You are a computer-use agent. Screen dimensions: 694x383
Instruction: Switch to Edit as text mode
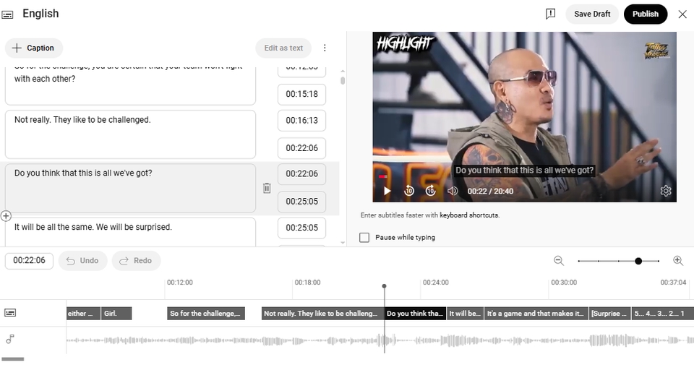[283, 48]
